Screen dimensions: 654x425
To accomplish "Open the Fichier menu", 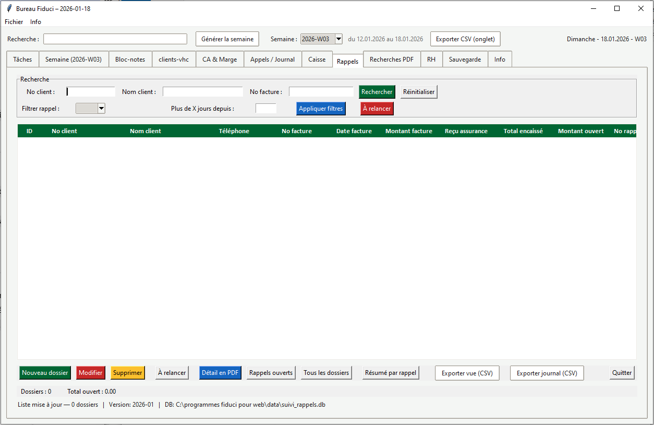I will click(14, 22).
